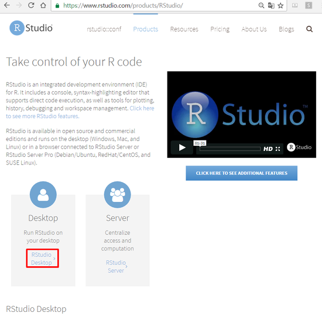
Task: Play the RStudio intro video
Action: (182, 147)
